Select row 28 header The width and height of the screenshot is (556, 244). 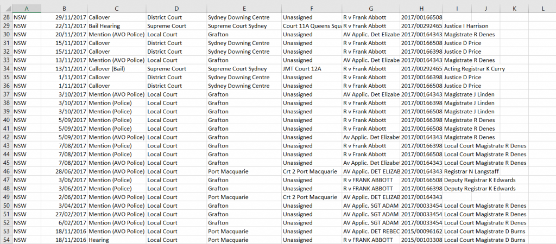[x=5, y=17]
